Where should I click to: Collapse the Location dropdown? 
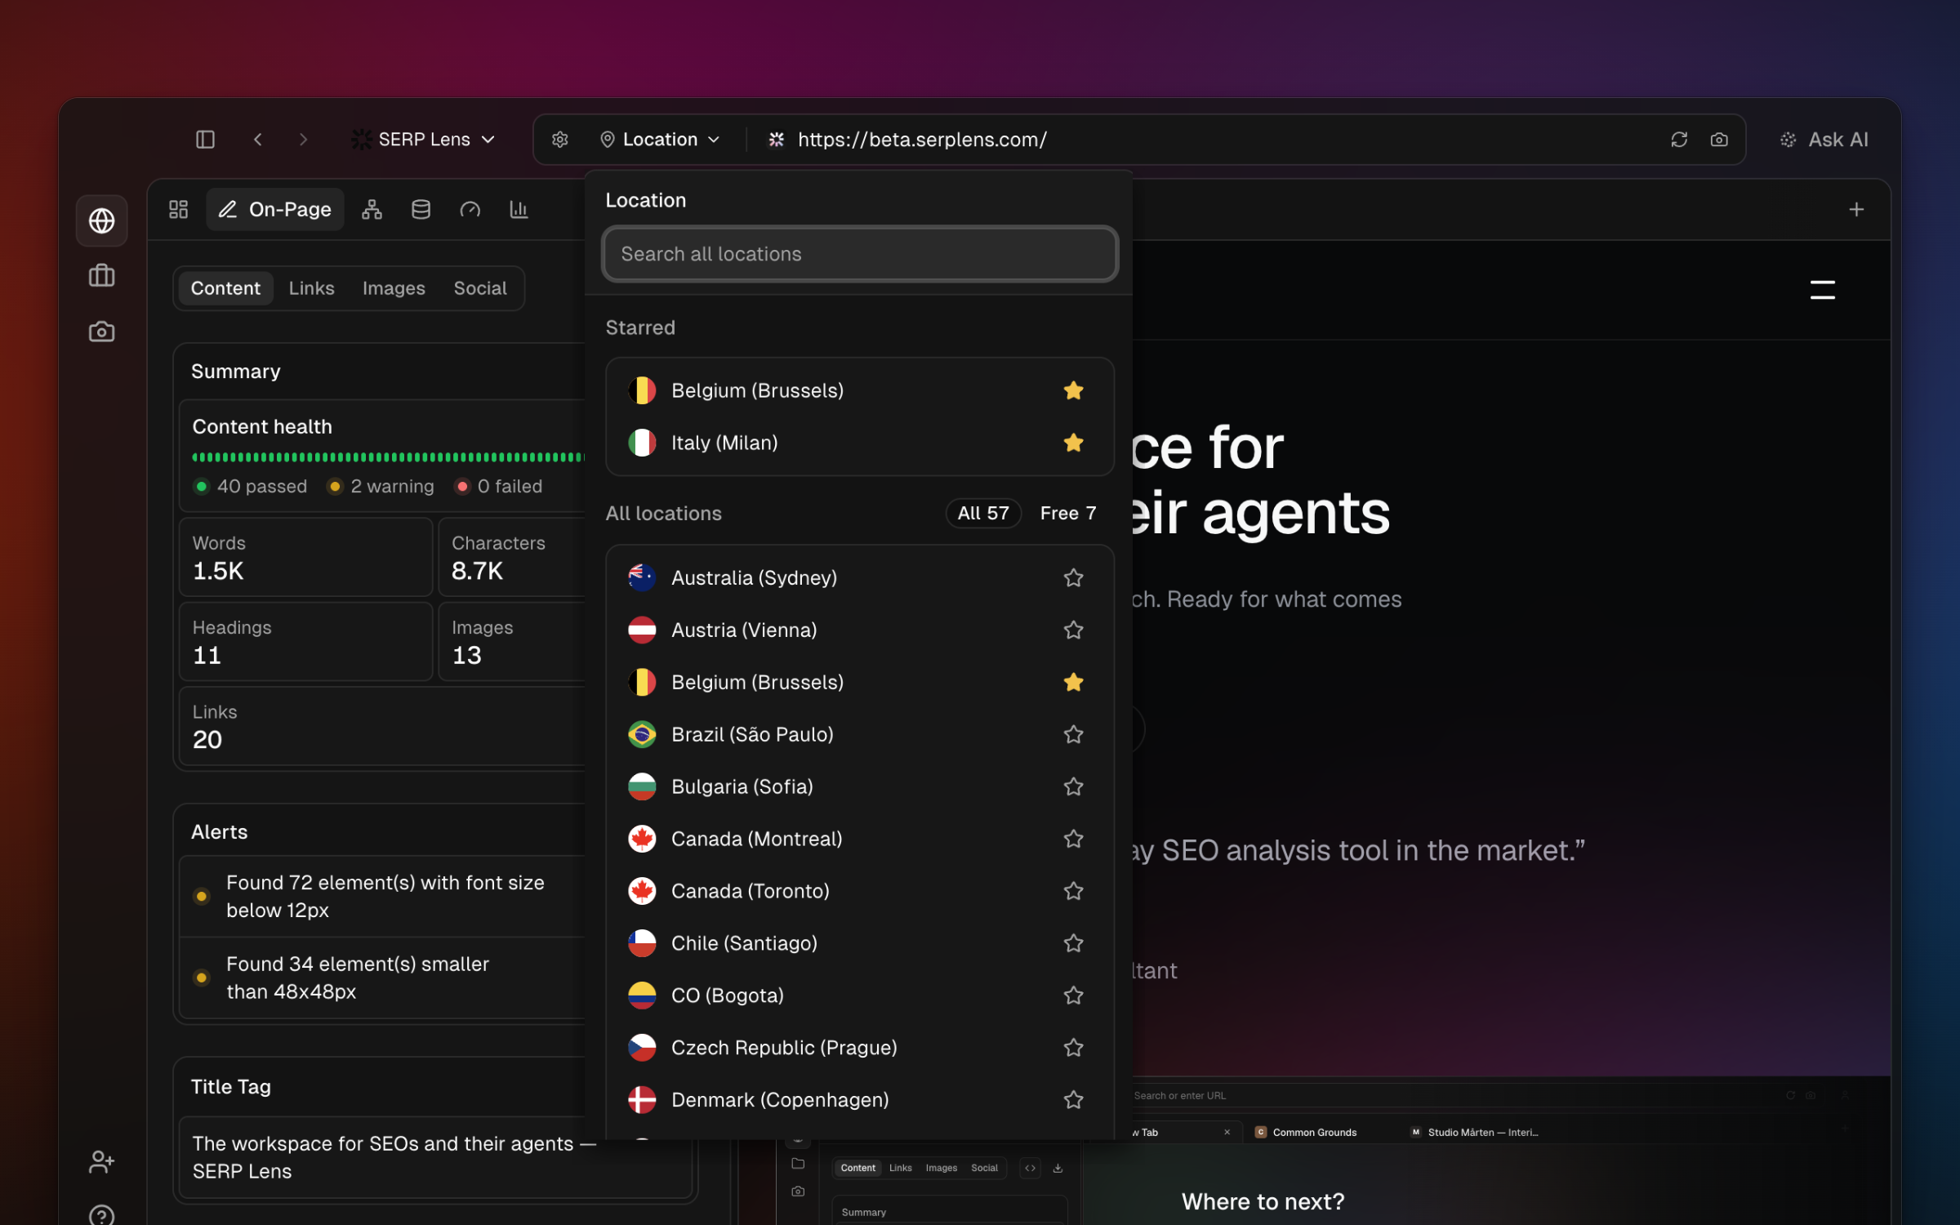coord(660,140)
